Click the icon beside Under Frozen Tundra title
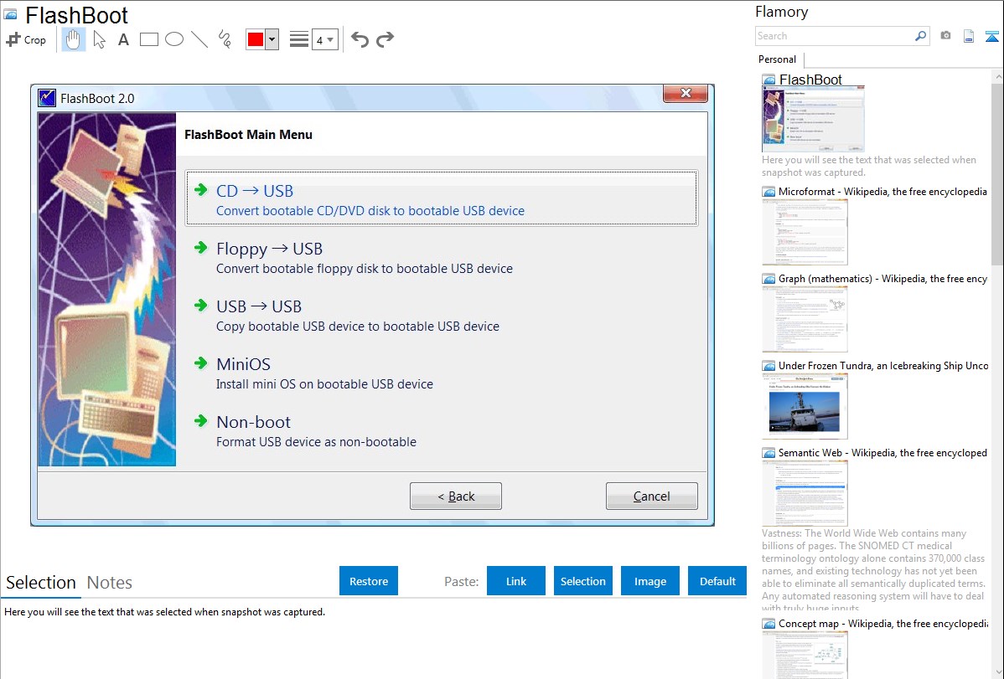This screenshot has width=1004, height=679. 769,366
